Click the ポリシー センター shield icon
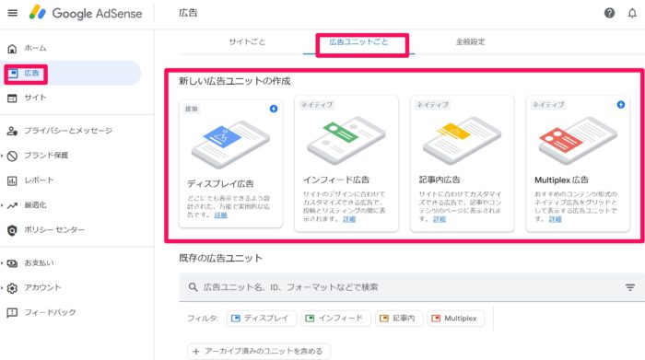This screenshot has height=360, width=645. pyautogui.click(x=12, y=230)
